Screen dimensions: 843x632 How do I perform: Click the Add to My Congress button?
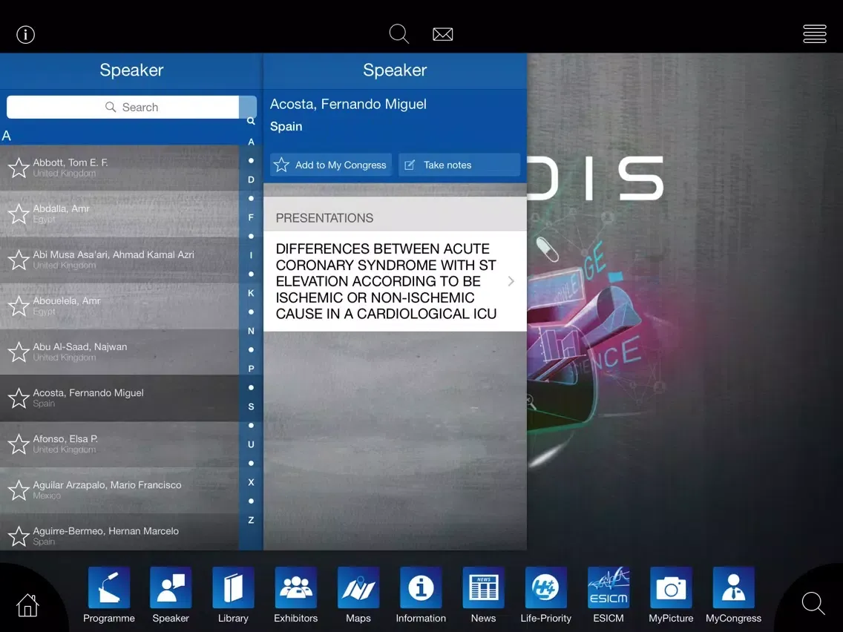coord(331,165)
